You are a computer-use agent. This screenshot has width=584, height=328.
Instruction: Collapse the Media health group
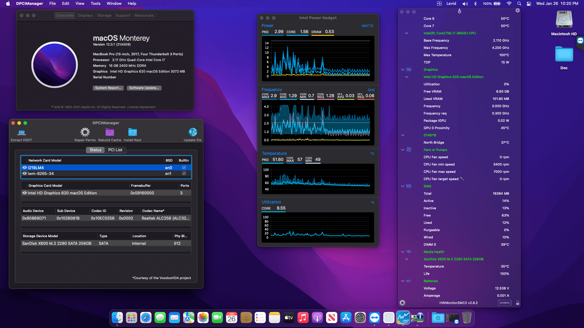pos(403,252)
